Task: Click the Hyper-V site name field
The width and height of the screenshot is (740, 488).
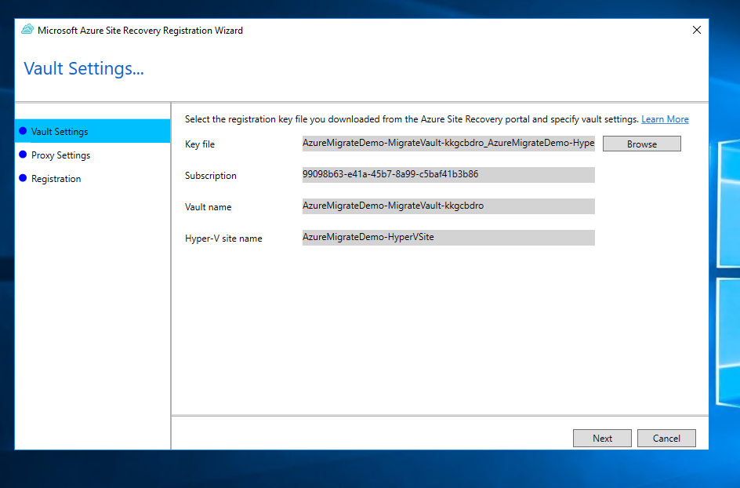Action: 448,238
